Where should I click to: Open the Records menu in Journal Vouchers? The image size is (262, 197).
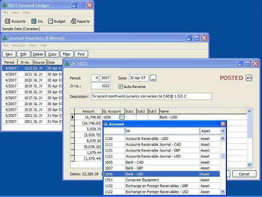[18, 45]
